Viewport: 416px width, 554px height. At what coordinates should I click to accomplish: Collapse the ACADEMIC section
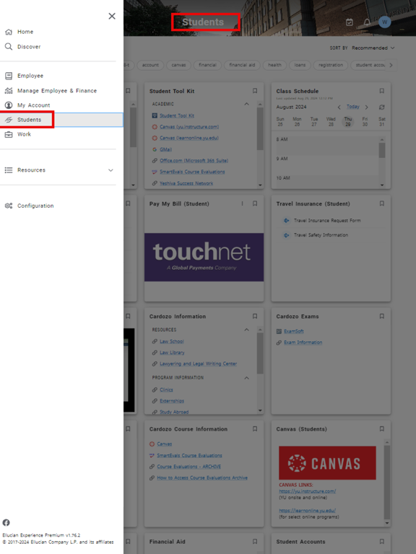[x=246, y=104]
